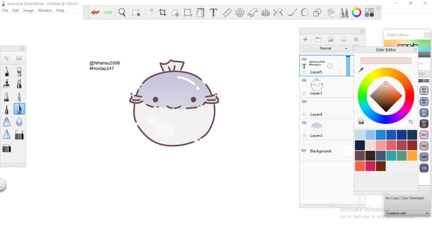Select the Pencil brush in brush palette
This screenshot has width=432, height=227.
click(x=7, y=71)
